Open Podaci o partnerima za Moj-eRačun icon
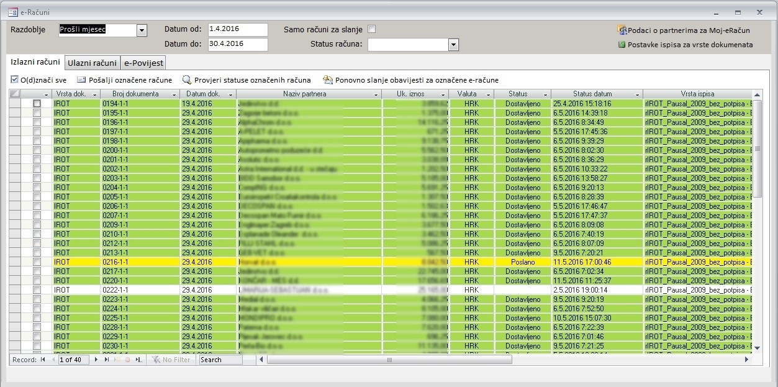The width and height of the screenshot is (778, 387). [622, 30]
